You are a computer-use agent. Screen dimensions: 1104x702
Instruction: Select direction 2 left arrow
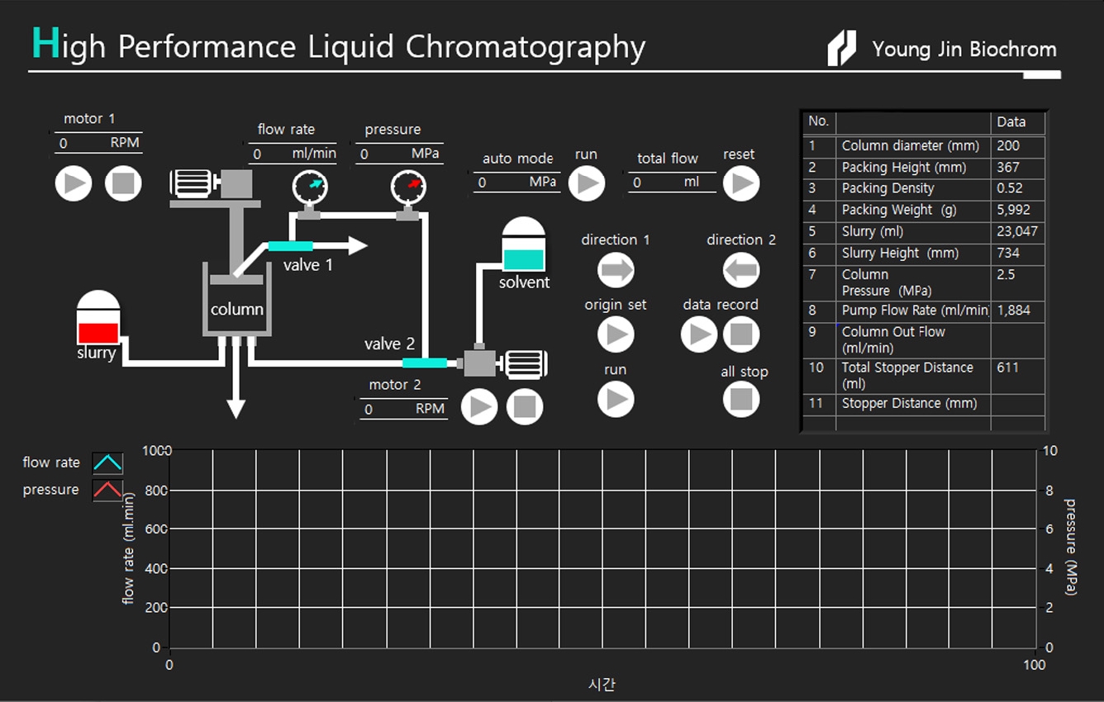pyautogui.click(x=740, y=270)
